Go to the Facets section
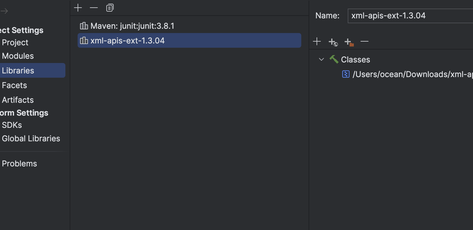473x230 pixels. pyautogui.click(x=14, y=85)
